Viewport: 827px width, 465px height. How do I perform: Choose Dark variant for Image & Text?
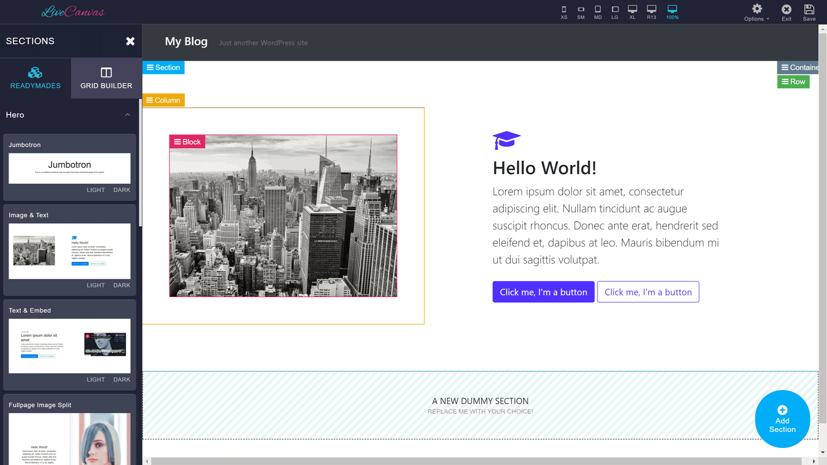pos(122,285)
